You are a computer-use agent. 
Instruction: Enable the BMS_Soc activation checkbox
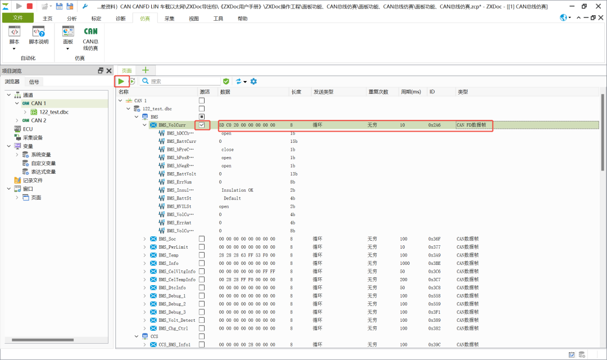(202, 238)
